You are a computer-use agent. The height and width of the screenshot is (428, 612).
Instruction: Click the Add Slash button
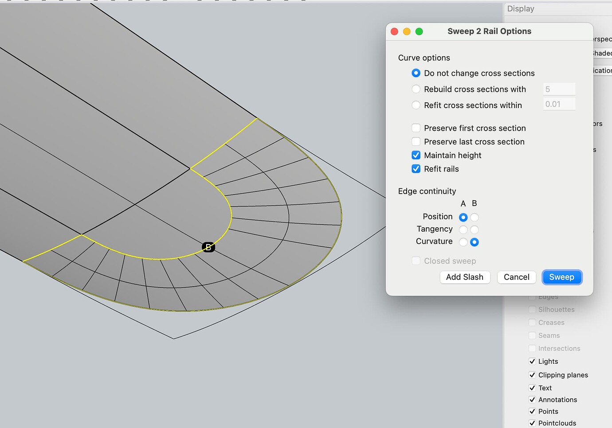465,277
